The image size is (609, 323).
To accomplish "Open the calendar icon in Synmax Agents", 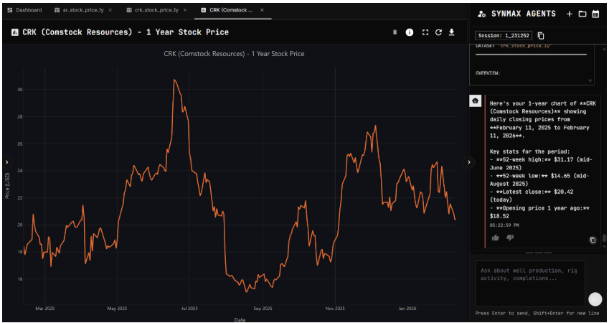I will pos(595,14).
